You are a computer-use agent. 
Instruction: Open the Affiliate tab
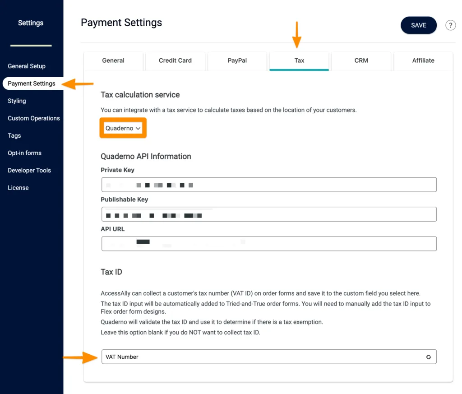pyautogui.click(x=423, y=60)
